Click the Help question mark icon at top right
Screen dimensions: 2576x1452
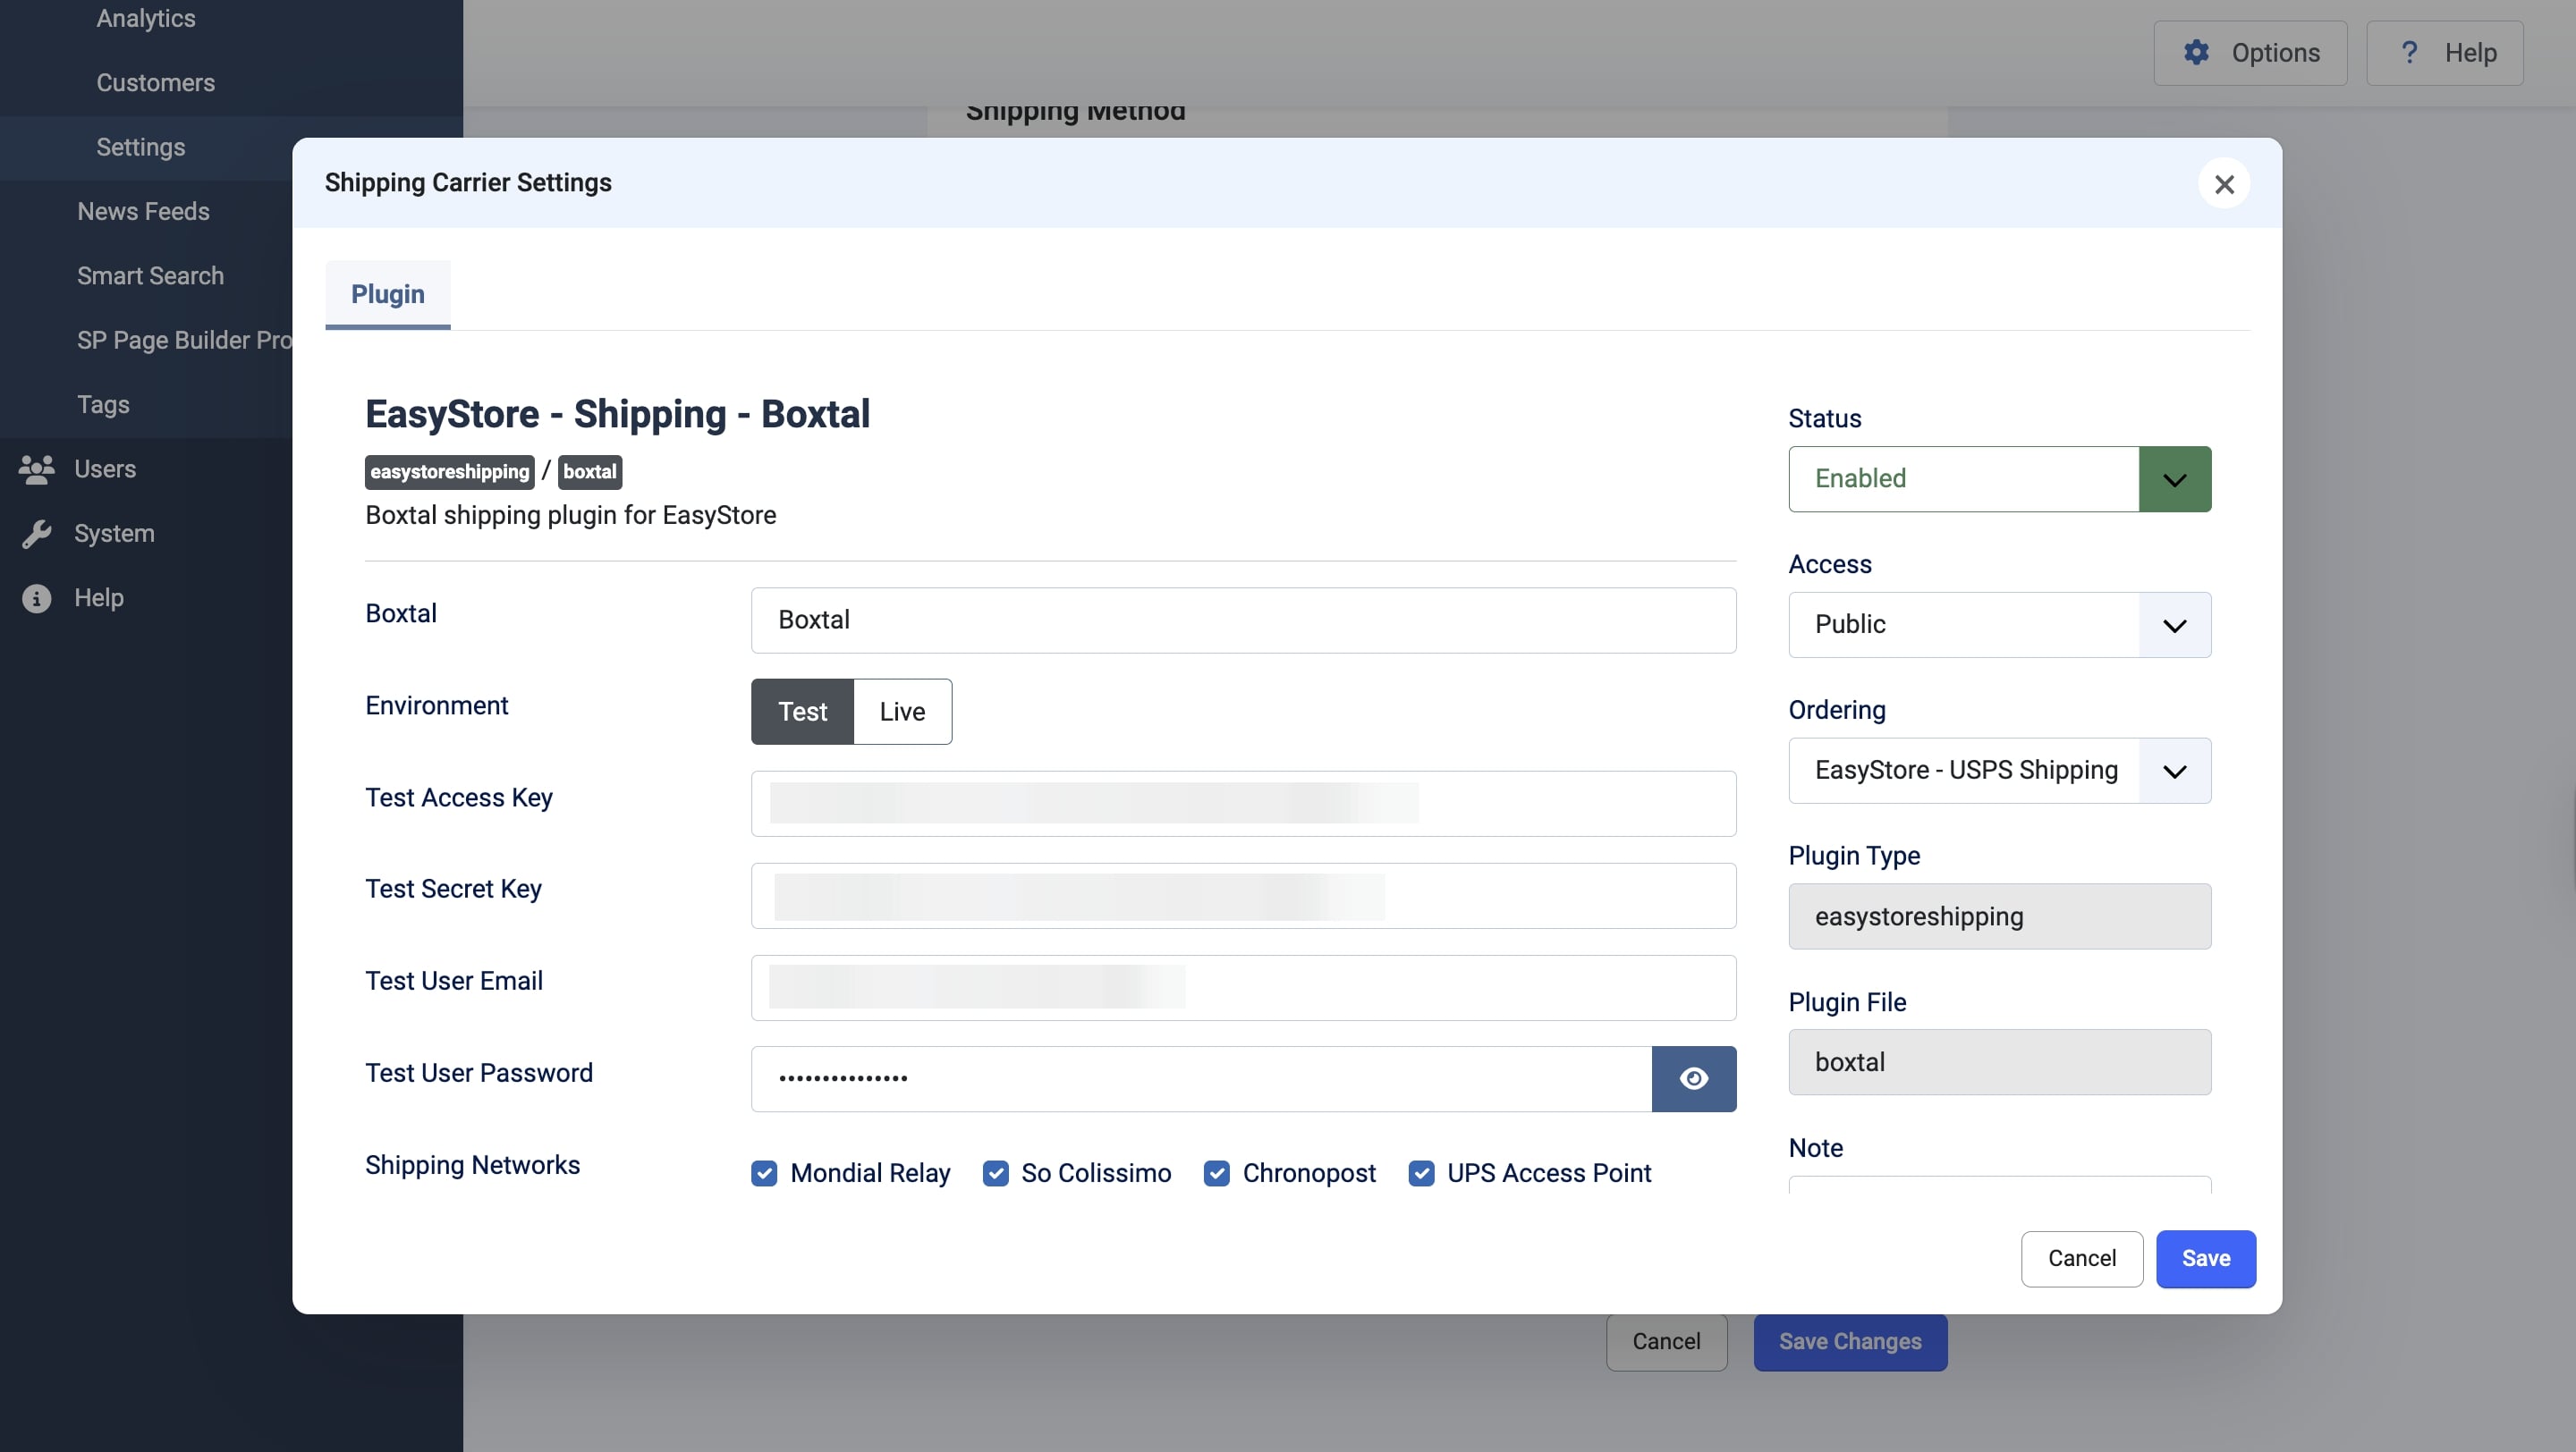click(x=2409, y=52)
